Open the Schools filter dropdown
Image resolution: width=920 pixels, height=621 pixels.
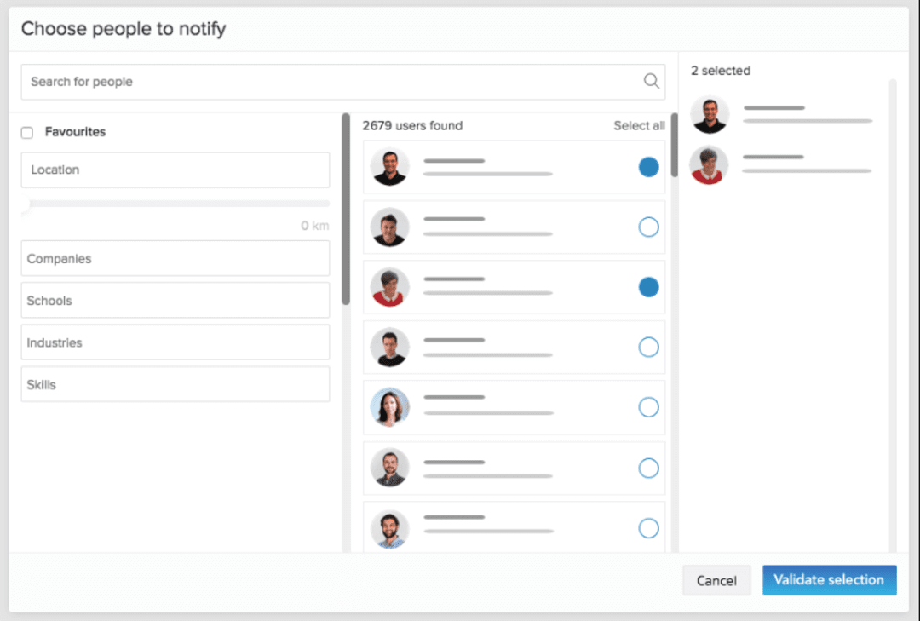coord(175,300)
